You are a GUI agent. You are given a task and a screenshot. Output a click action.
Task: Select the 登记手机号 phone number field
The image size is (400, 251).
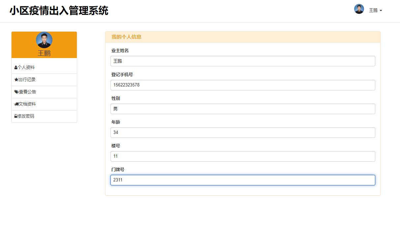click(243, 85)
